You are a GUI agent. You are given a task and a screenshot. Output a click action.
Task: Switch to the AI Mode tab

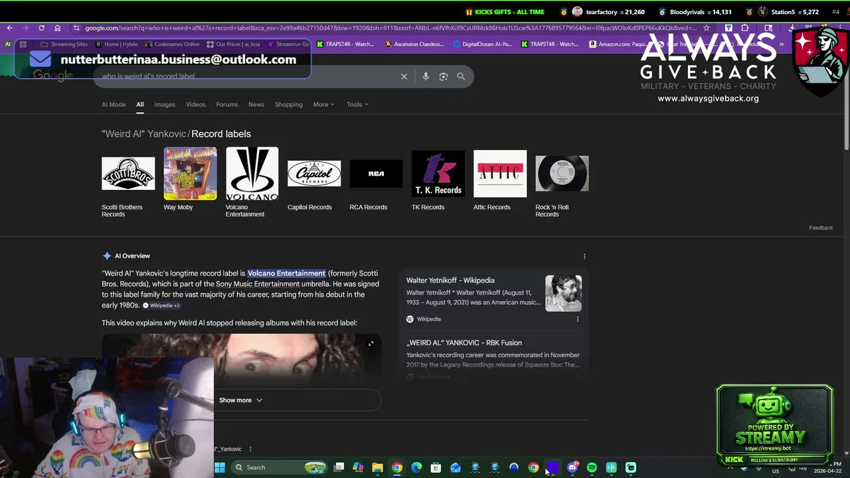point(114,105)
